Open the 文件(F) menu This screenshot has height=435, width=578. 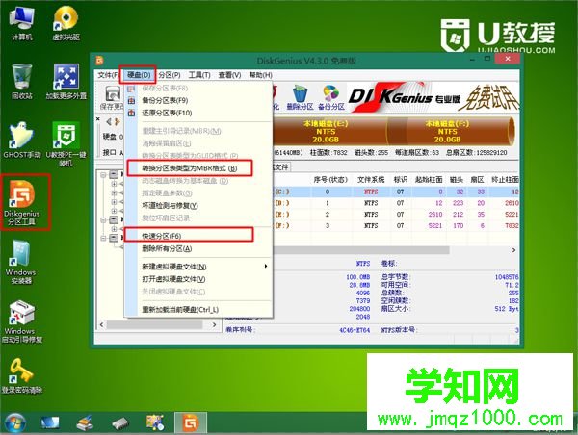[108, 75]
